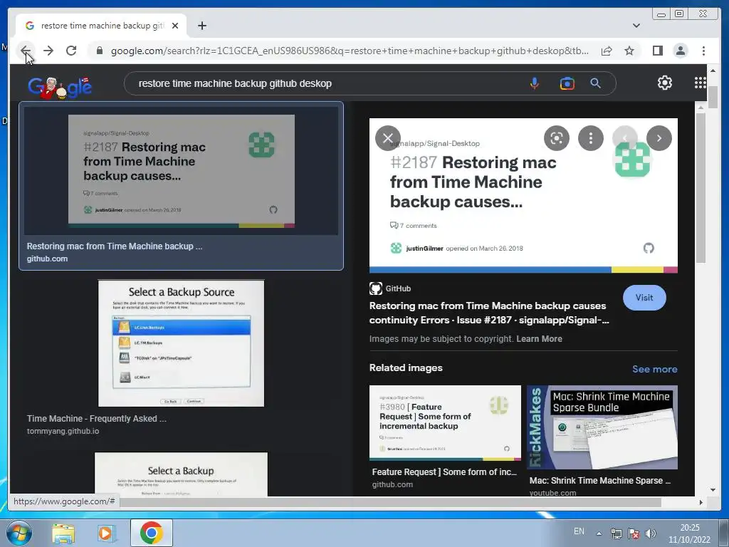Click the Visit button
Screen dimensions: 729x547
tap(644, 298)
